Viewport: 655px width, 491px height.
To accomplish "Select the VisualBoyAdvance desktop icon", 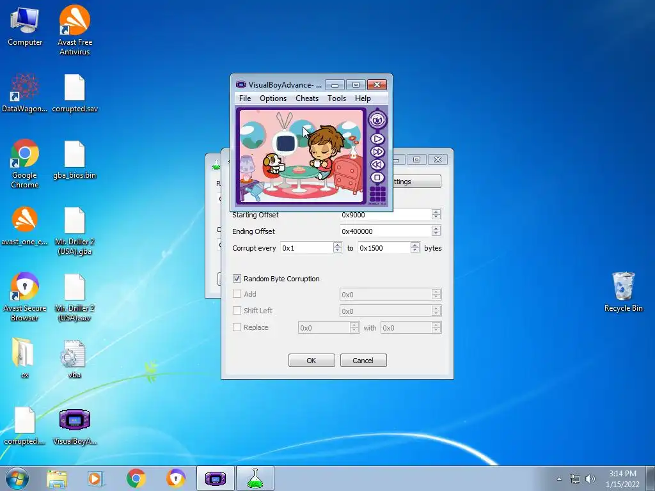I will point(75,426).
